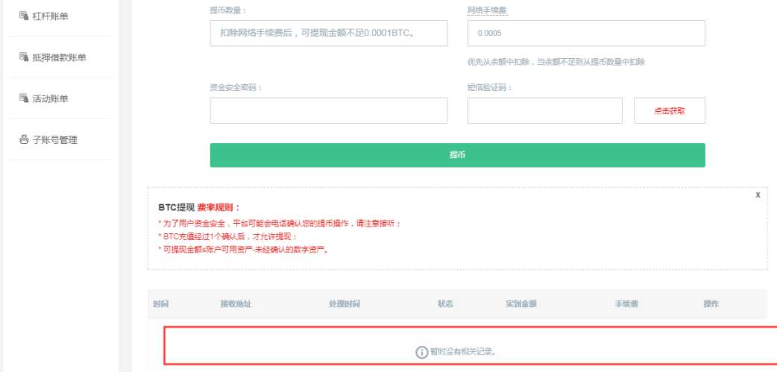Screen dimensions: 777x372
Task: Open 抵押借款账单 in the sidebar
Action: tap(61, 57)
